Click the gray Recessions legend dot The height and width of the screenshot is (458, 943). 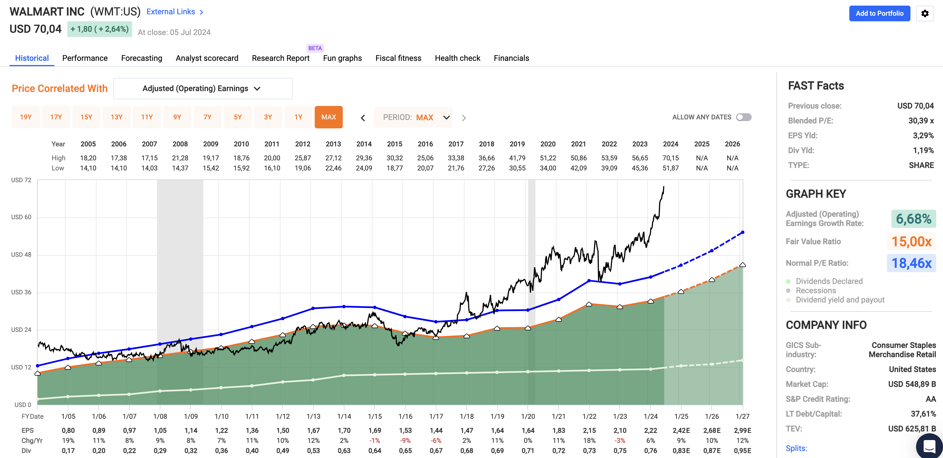tap(788, 291)
